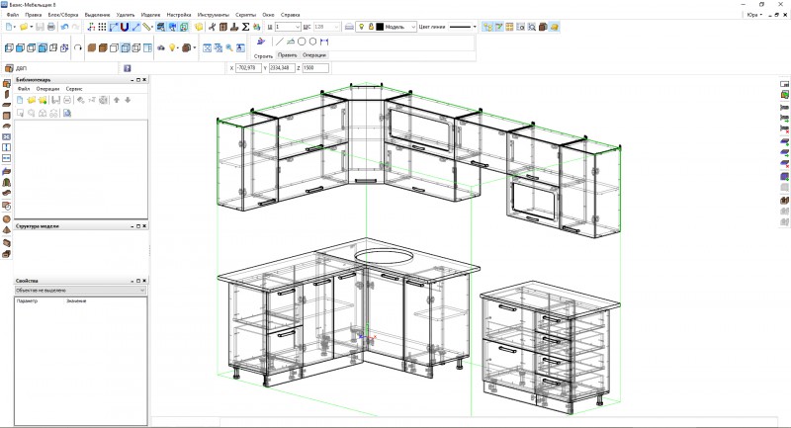The width and height of the screenshot is (791, 428).
Task: Click the preview document icon in Библиотекарь panel
Action: pos(66,113)
